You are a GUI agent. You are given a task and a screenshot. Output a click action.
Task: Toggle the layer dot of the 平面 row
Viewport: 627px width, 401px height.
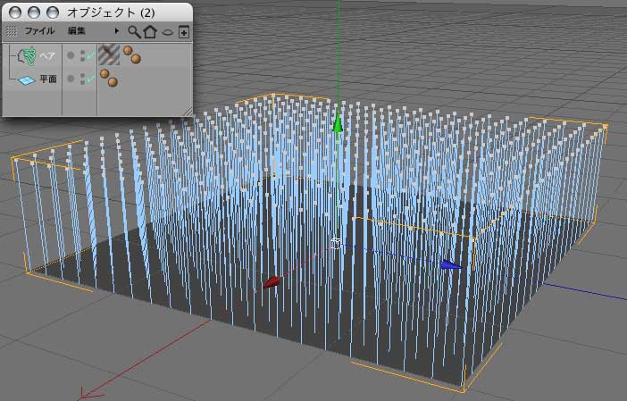point(71,79)
